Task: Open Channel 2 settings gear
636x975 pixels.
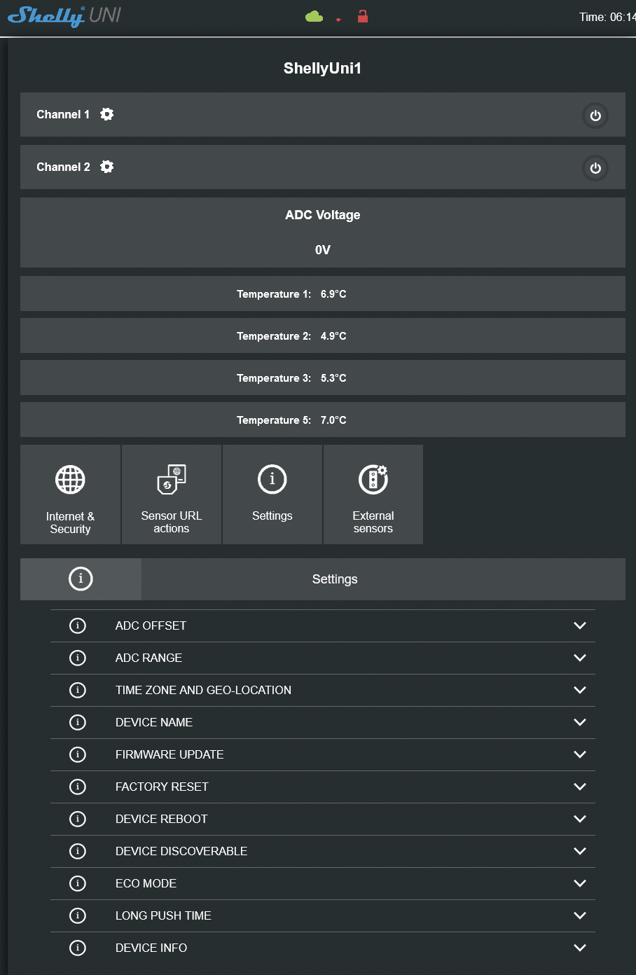Action: coord(106,167)
